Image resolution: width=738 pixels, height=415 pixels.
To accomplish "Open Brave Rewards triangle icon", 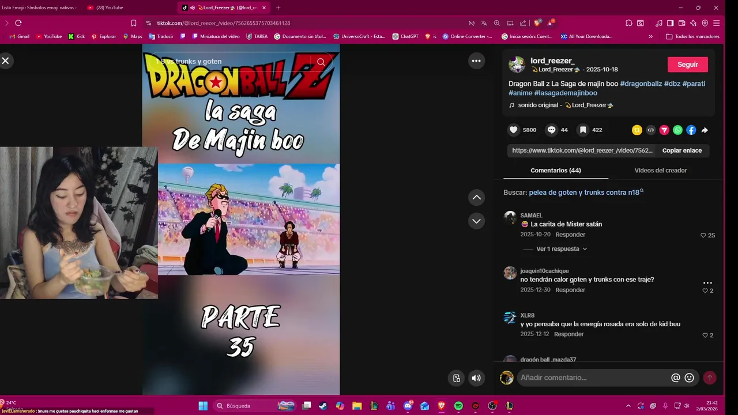I will tap(551, 23).
